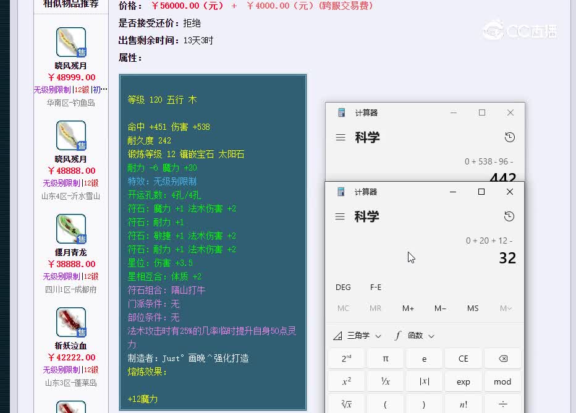Expand the 三角学 trigonometry dropdown
This screenshot has height=413, width=576.
pyautogui.click(x=357, y=336)
